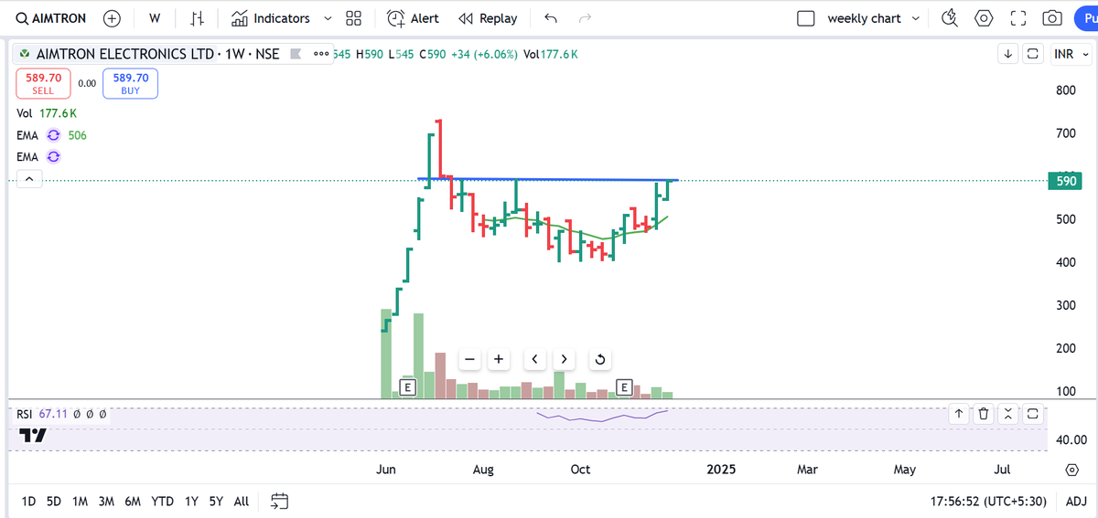This screenshot has height=518, width=1098.
Task: Move the RSI pane up
Action: [959, 414]
